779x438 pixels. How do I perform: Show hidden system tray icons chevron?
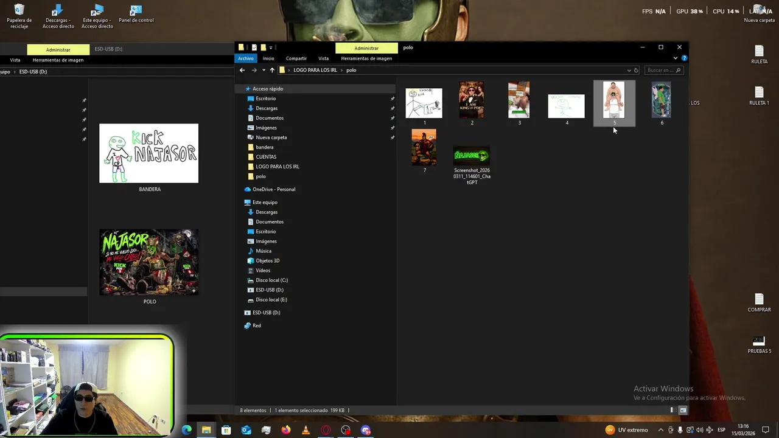click(x=661, y=430)
